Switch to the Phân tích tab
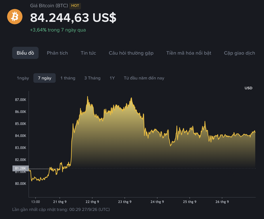The height and width of the screenshot is (219, 264). [57, 53]
